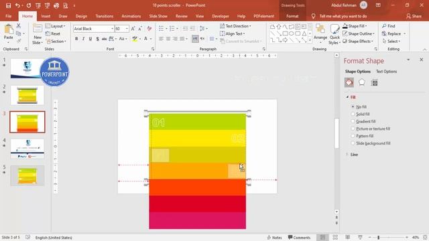Switch to Text Options in Format Shape
Image resolution: width=429 pixels, height=241 pixels.
386,72
